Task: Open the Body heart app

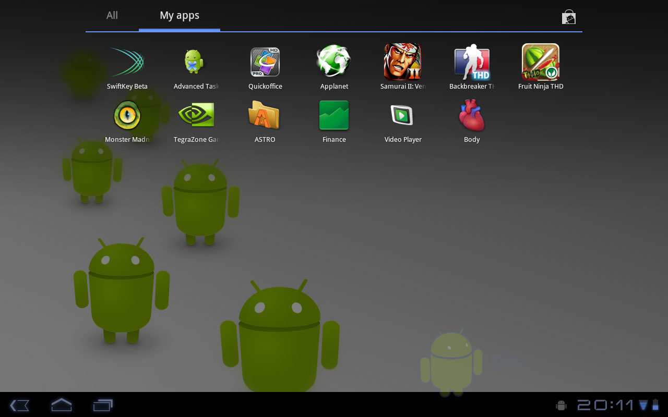Action: pos(472,121)
